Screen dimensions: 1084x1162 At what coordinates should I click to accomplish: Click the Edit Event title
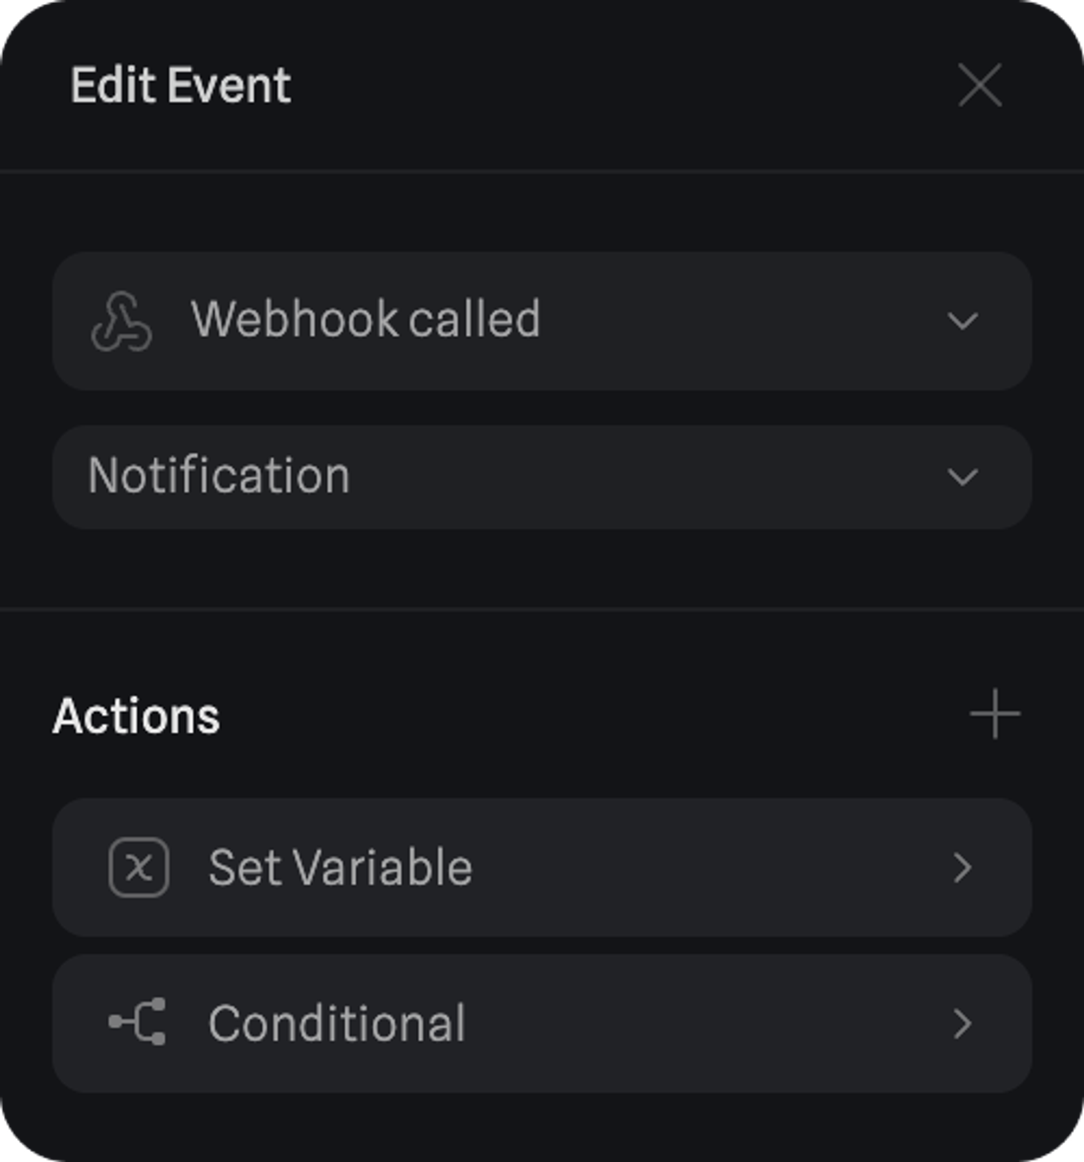click(180, 85)
